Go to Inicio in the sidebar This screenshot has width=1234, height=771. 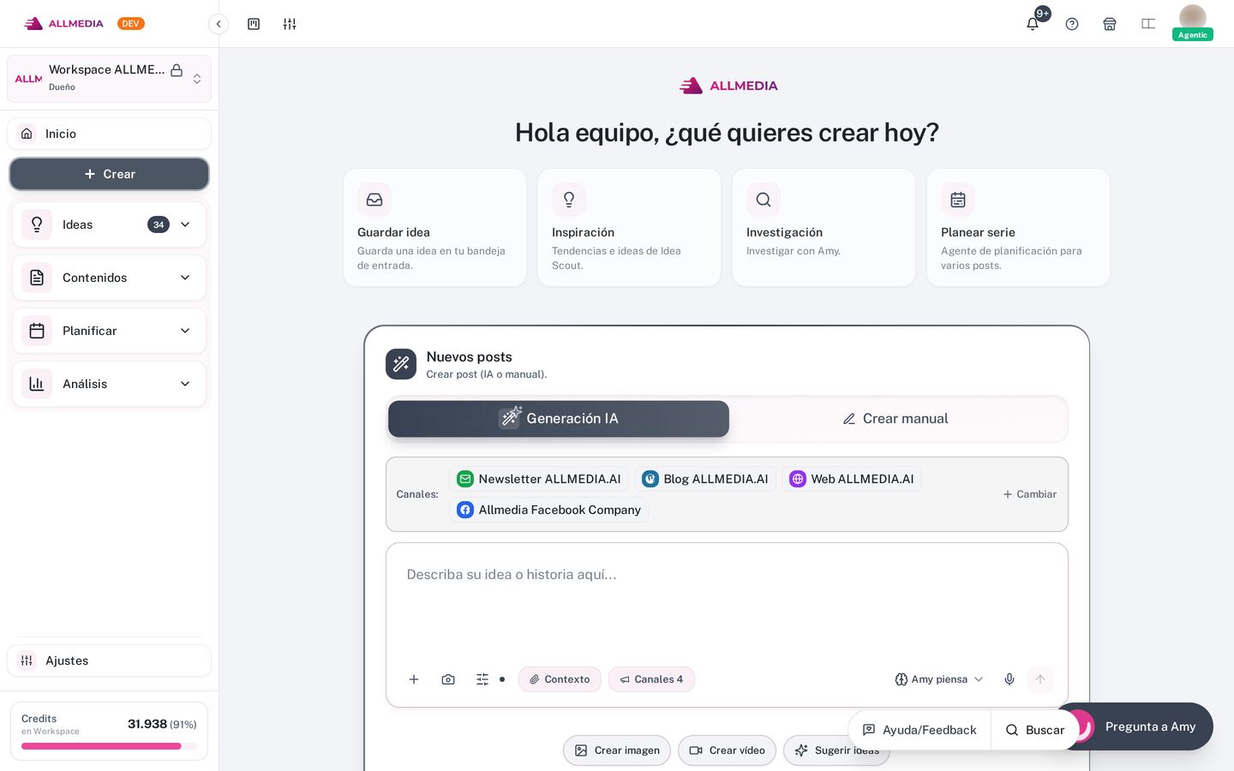(x=110, y=134)
